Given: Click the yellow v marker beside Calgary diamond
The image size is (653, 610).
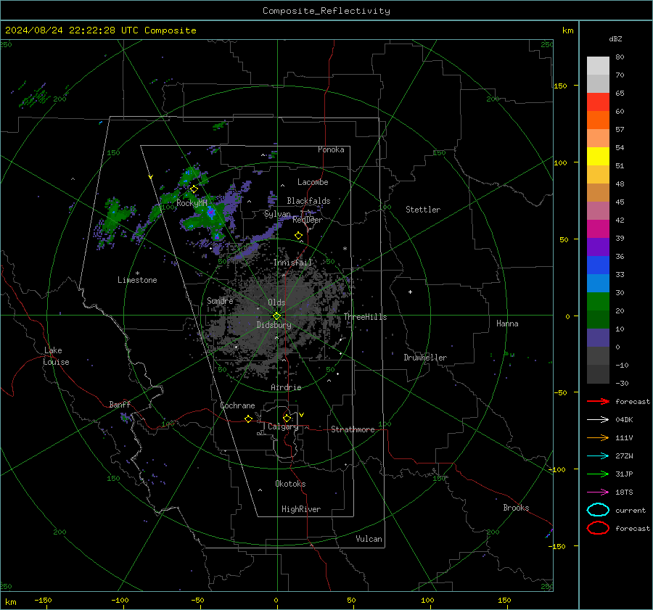Looking at the screenshot, I should 302,415.
